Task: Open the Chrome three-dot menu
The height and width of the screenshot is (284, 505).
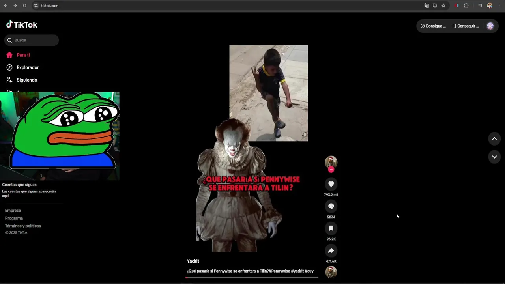Action: click(x=499, y=6)
